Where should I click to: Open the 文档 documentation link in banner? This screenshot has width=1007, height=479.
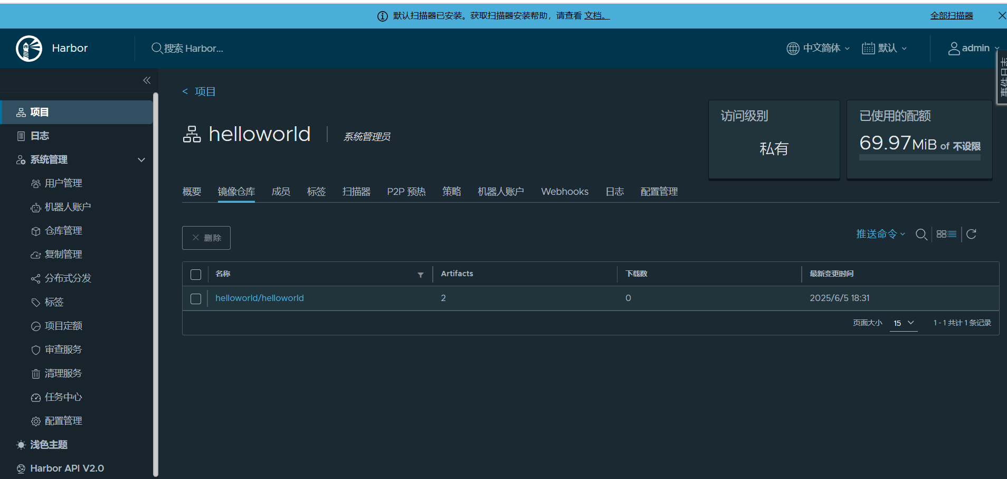pyautogui.click(x=596, y=16)
